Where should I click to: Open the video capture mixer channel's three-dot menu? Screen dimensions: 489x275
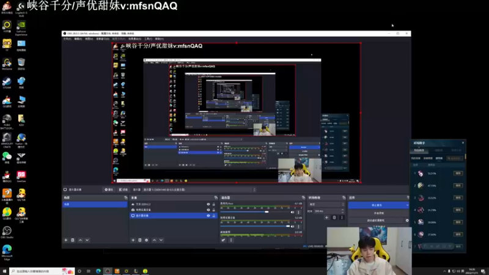coord(298,226)
